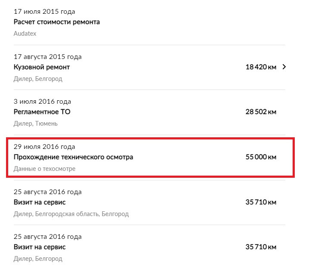Click the last entry's Дилер, Белгород label

[38, 259]
